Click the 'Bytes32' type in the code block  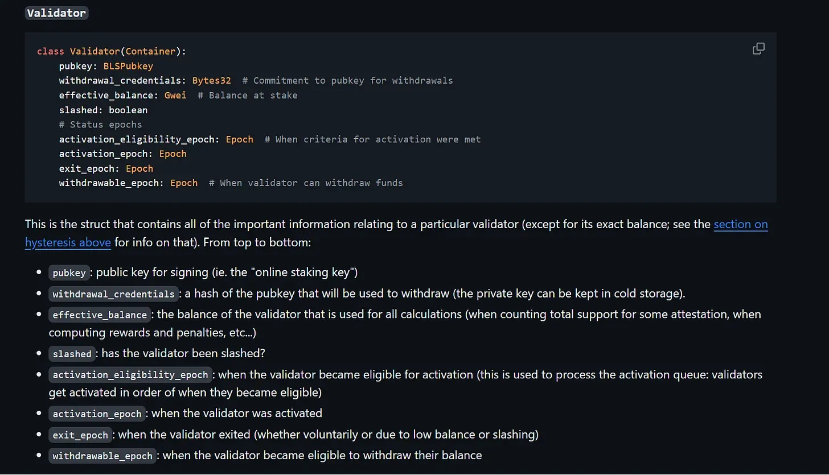point(211,80)
